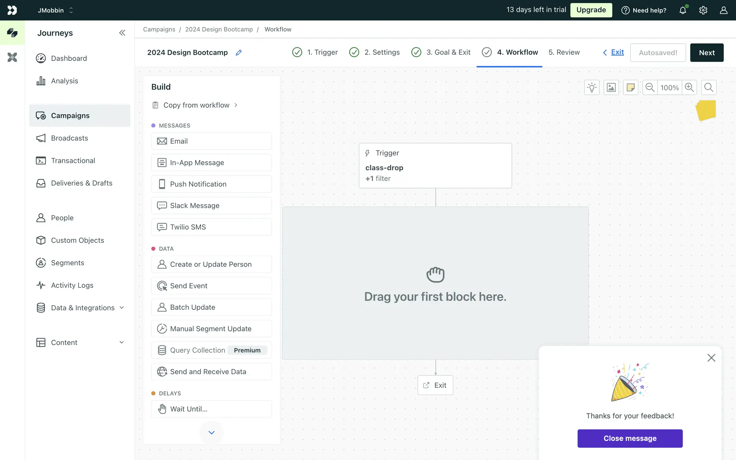
Task: Click the Next button
Action: click(706, 53)
